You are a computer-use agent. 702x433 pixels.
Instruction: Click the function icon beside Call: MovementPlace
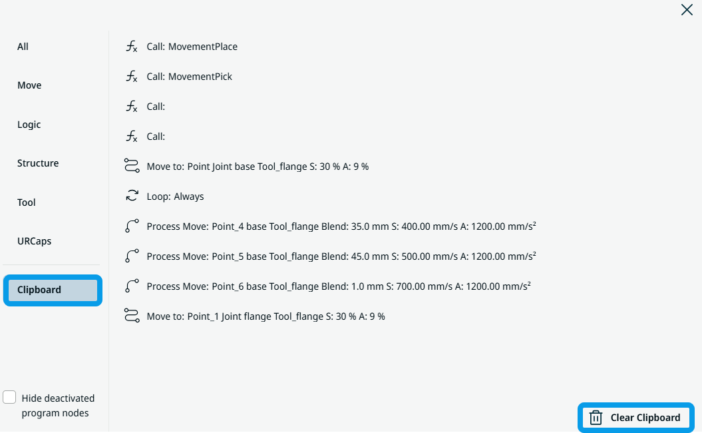(x=132, y=47)
